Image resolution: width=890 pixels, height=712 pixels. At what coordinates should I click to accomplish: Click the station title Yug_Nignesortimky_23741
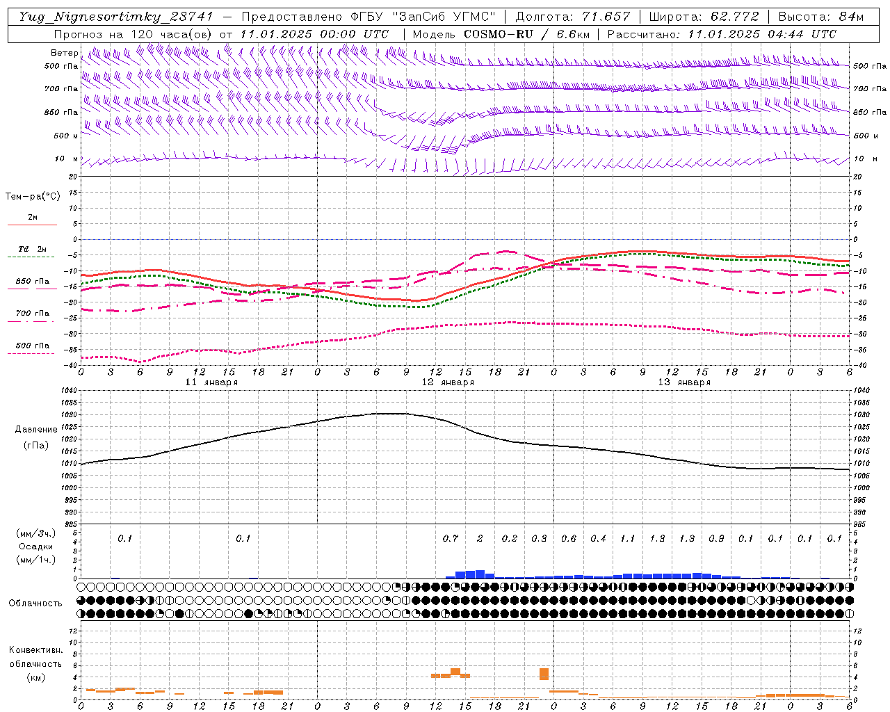[x=115, y=17]
